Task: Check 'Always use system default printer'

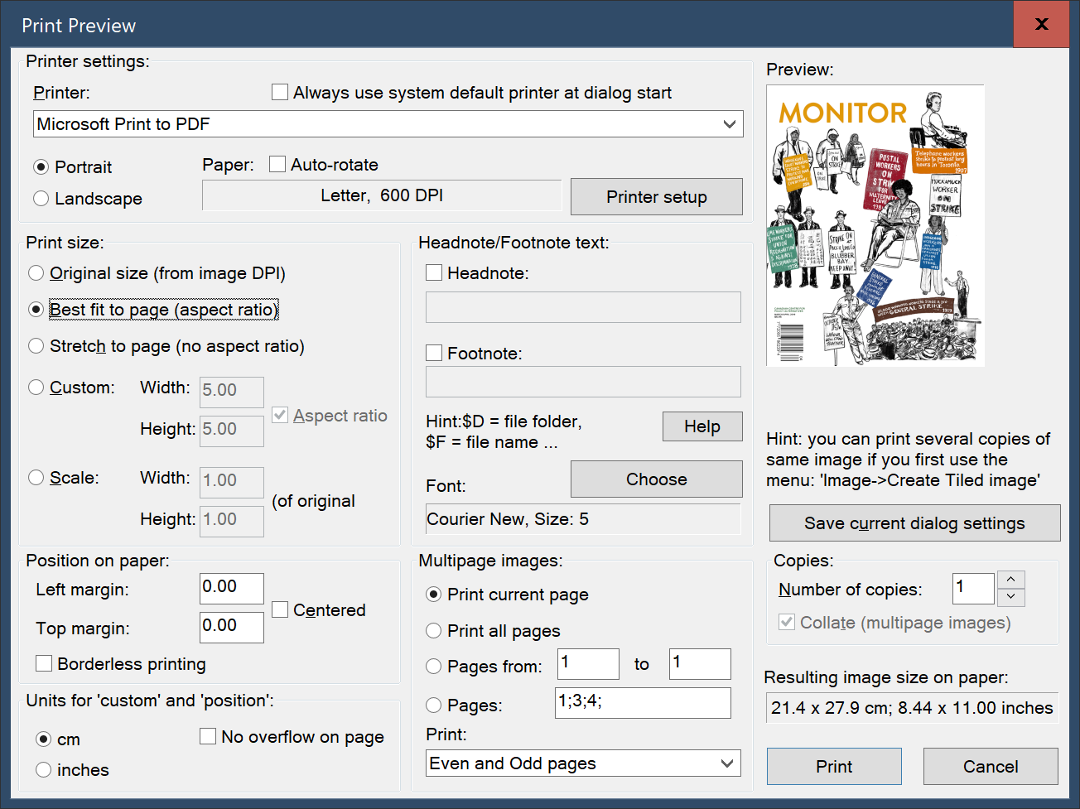Action: [279, 92]
